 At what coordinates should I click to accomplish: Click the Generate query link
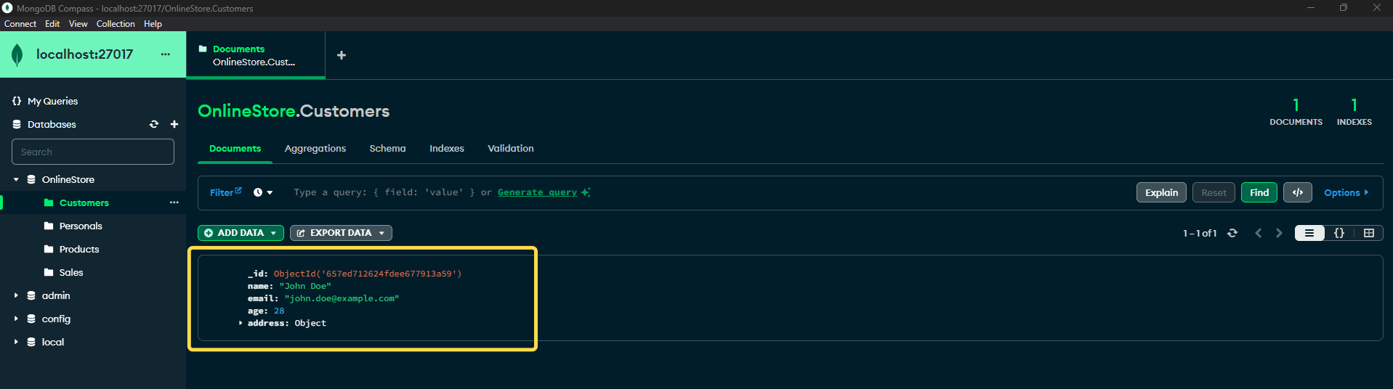[537, 192]
